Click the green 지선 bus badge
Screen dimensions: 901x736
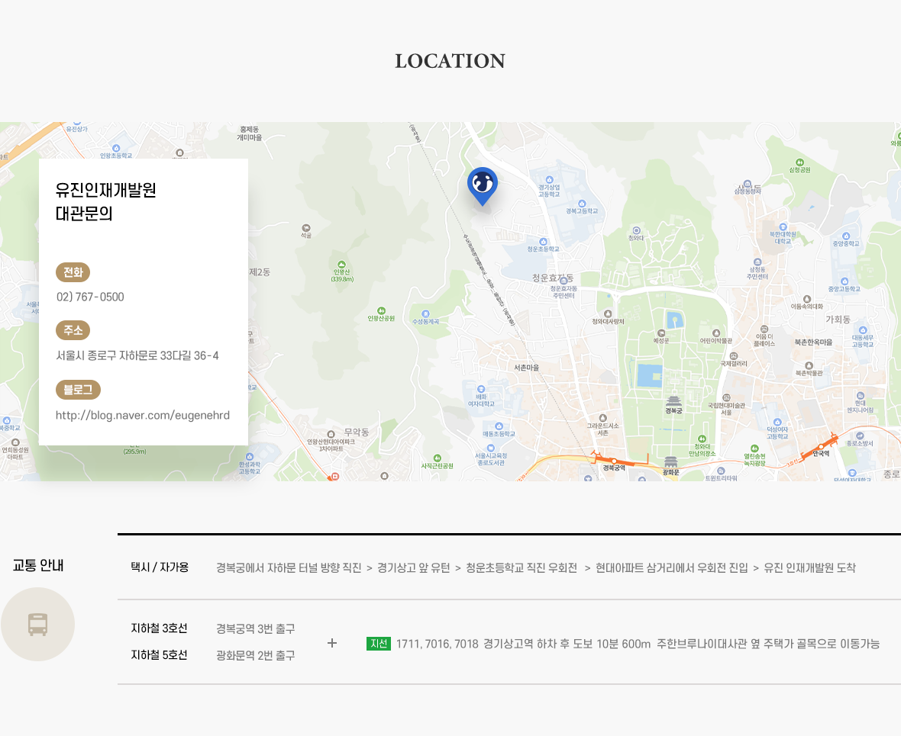click(x=379, y=644)
